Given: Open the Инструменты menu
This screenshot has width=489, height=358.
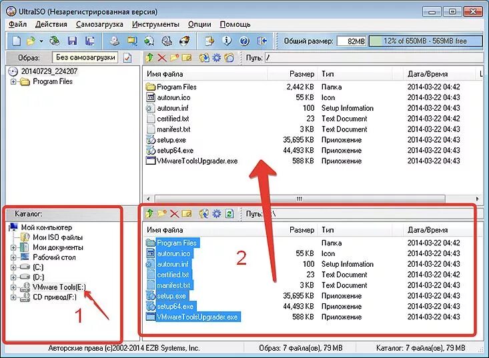Looking at the screenshot, I should point(155,24).
